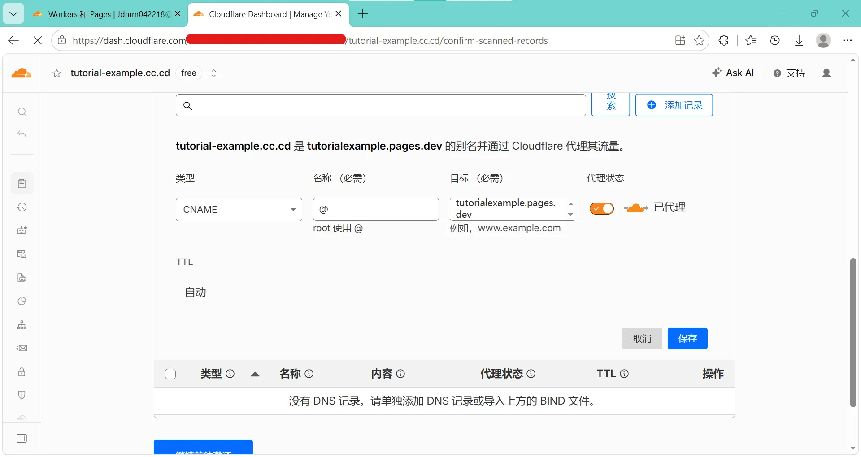The image size is (861, 457).
Task: Sort records by type using arrow
Action: [255, 374]
